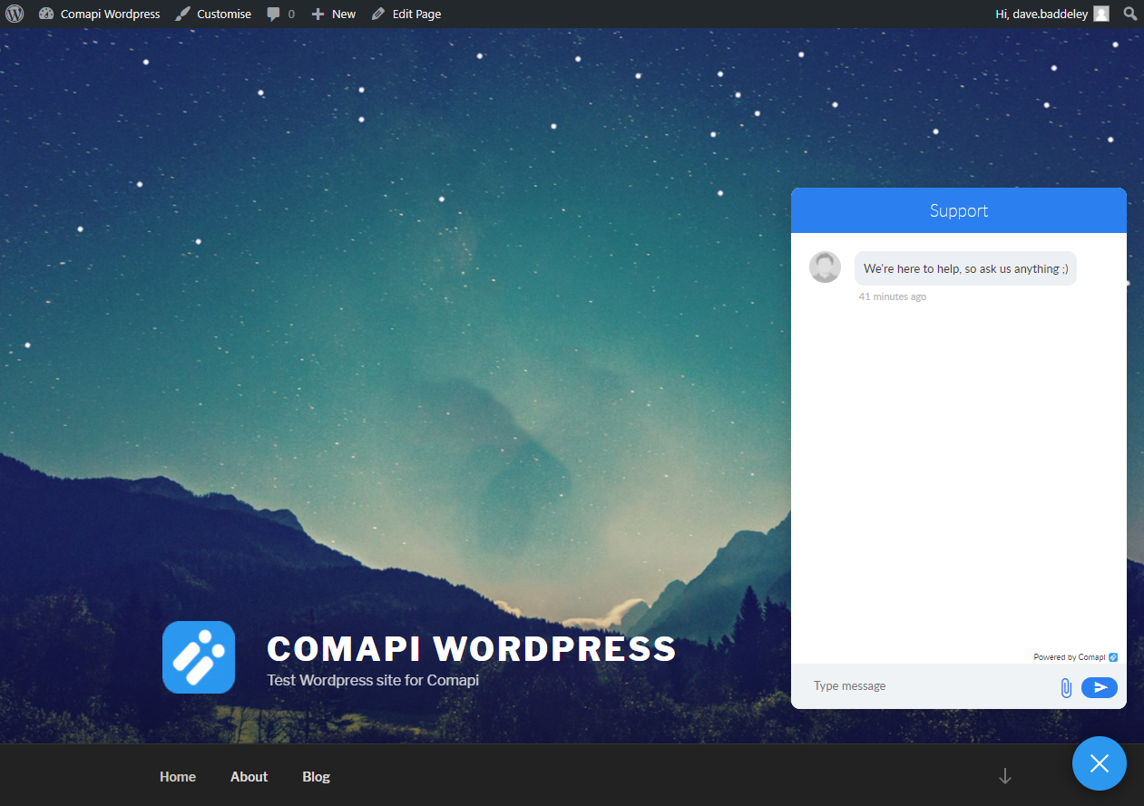Focus the Type message input field

coord(928,686)
